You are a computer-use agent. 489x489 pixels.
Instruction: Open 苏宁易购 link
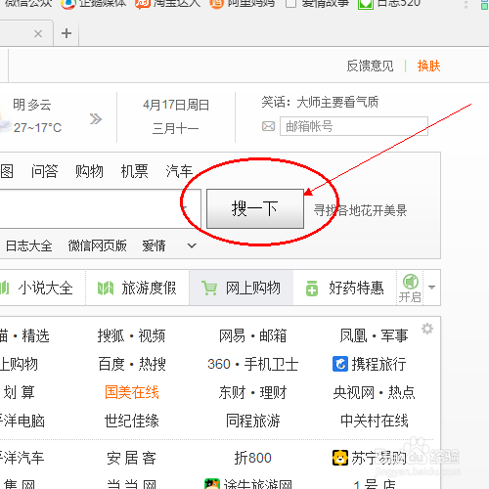[x=378, y=458]
